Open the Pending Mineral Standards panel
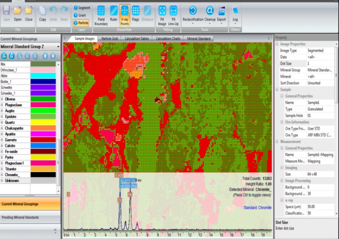This screenshot has width=339, height=239. coord(30,217)
